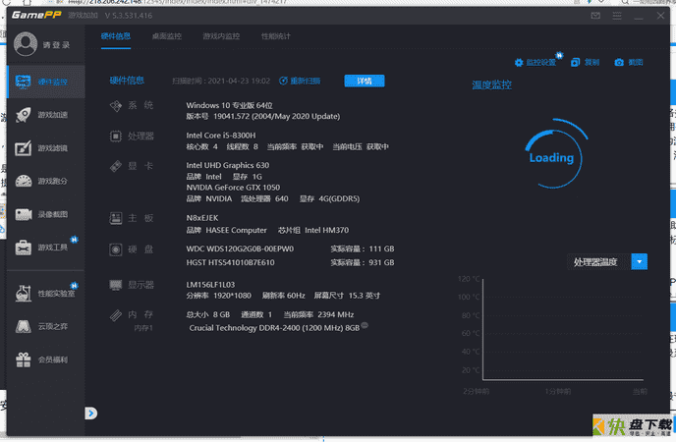676x442 pixels.
Task: Click the 显卡 graphics card icon
Action: [x=116, y=166]
